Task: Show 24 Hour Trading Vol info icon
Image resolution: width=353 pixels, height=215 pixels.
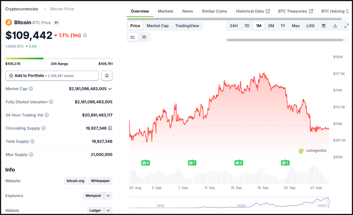Action: (x=47, y=115)
